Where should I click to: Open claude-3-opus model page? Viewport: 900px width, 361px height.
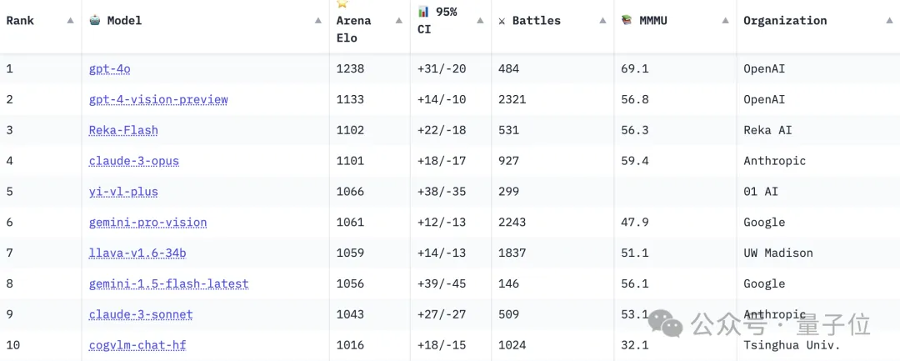133,161
